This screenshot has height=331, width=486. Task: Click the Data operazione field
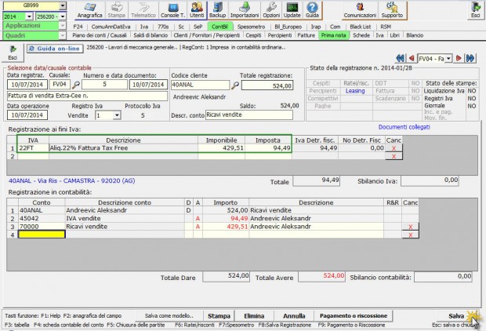[x=27, y=115]
